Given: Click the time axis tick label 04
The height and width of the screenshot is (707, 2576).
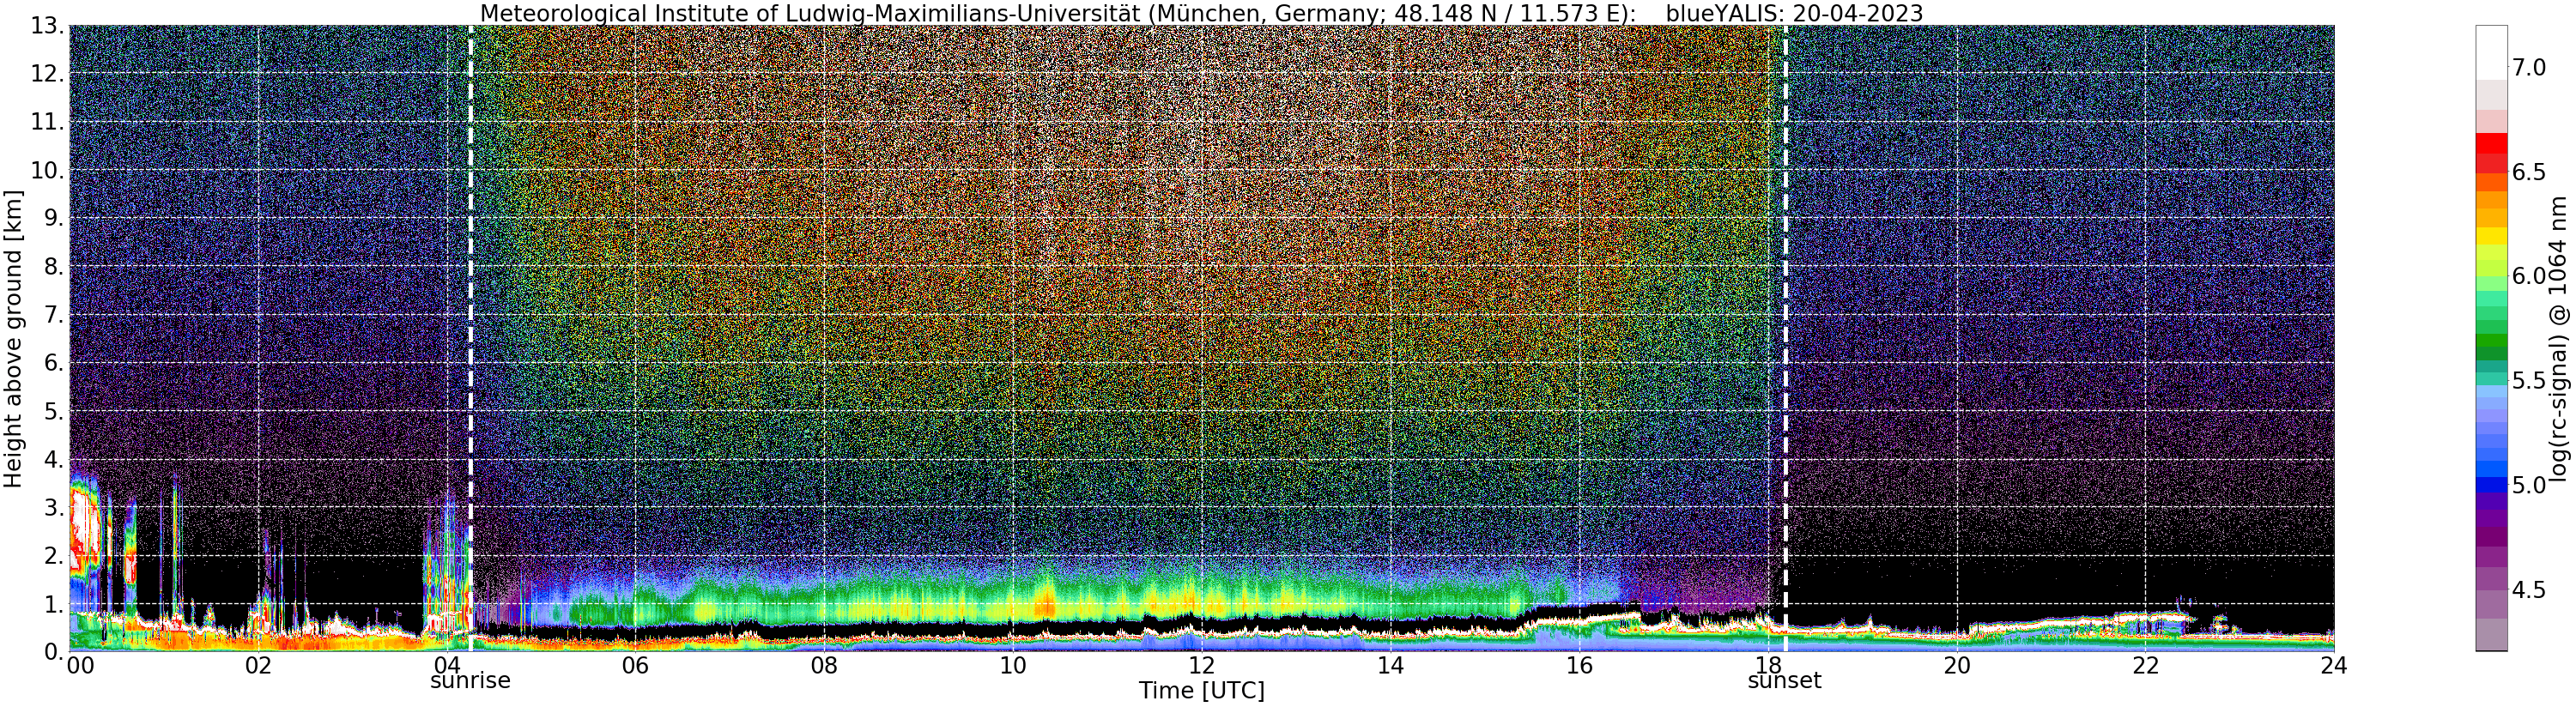Looking at the screenshot, I should pyautogui.click(x=447, y=665).
